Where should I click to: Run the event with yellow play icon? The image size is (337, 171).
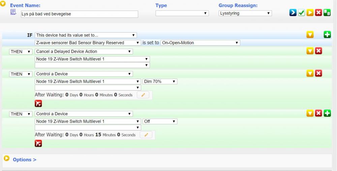pos(310,13)
